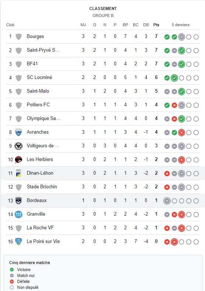
Task: Click the Les Herbiers club badge
Action: [18, 160]
